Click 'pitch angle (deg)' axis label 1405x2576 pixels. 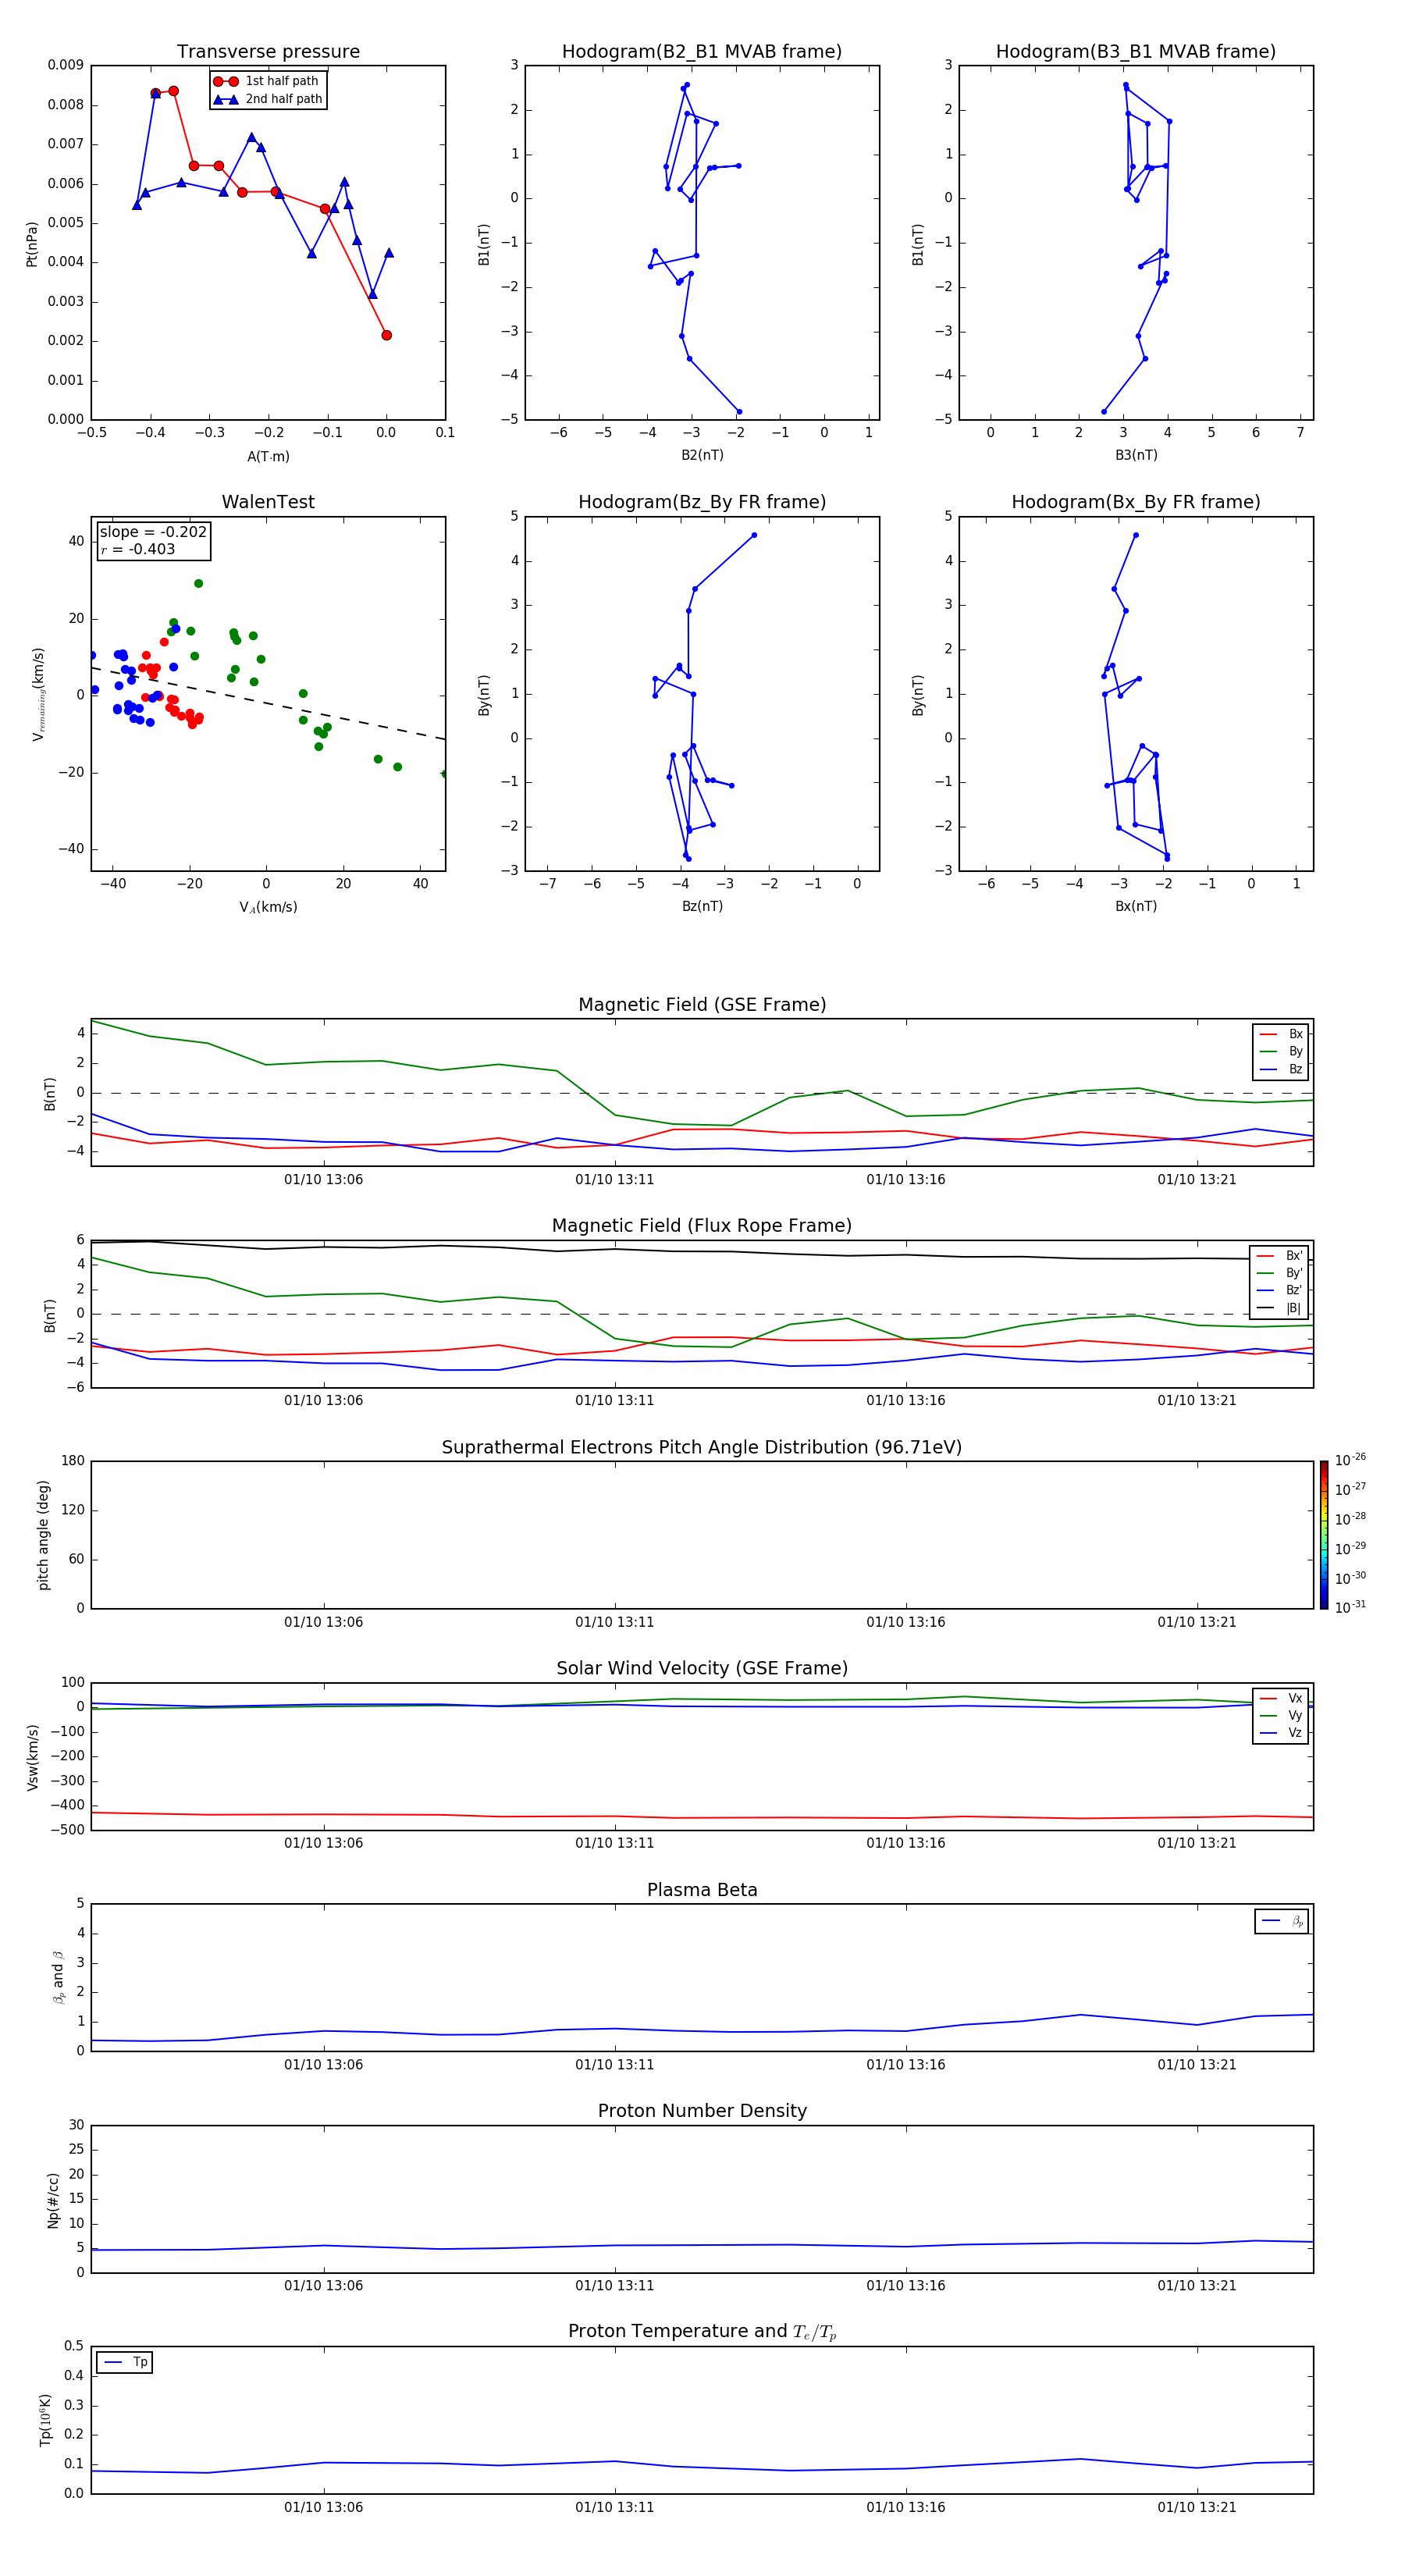coord(43,1535)
